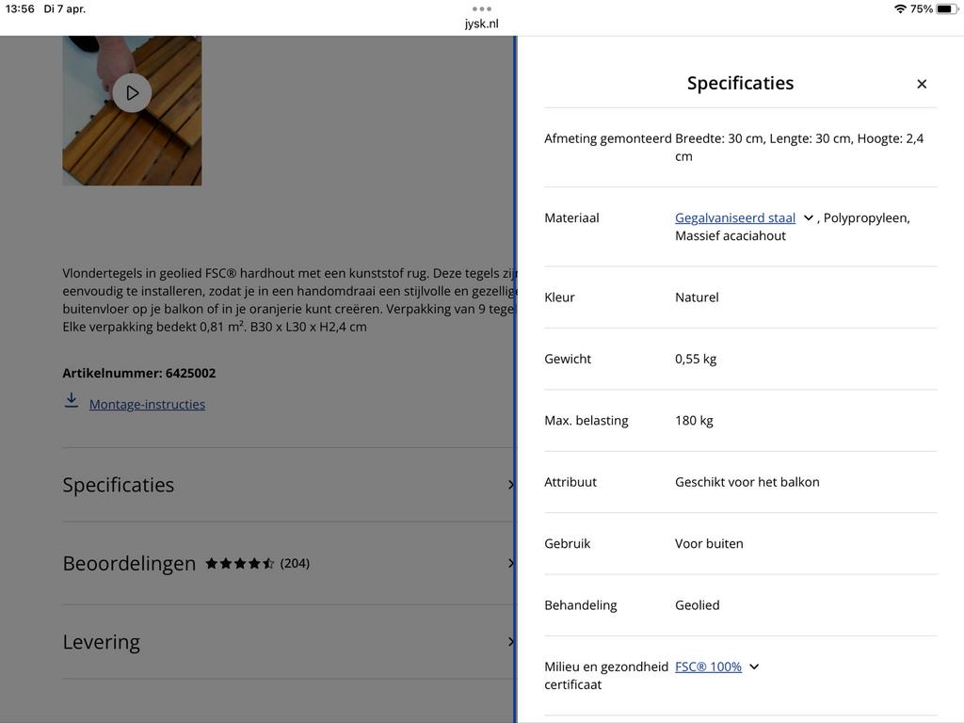Open the FSC® 100% certificate link

pos(708,667)
